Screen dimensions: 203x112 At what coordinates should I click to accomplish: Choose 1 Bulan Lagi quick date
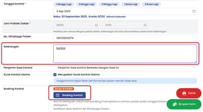pyautogui.click(x=131, y=4)
